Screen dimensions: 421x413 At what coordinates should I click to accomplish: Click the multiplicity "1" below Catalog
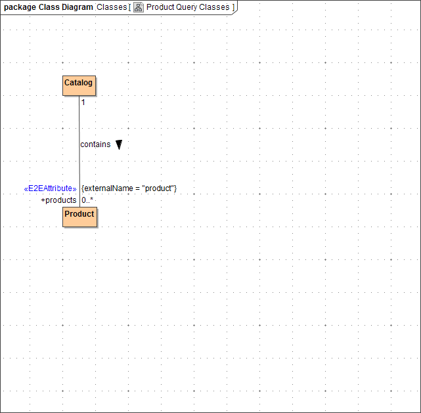point(83,102)
